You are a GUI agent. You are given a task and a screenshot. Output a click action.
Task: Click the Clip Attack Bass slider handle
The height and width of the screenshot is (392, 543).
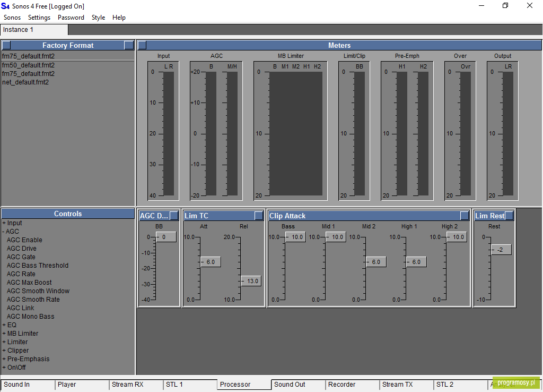[296, 237]
